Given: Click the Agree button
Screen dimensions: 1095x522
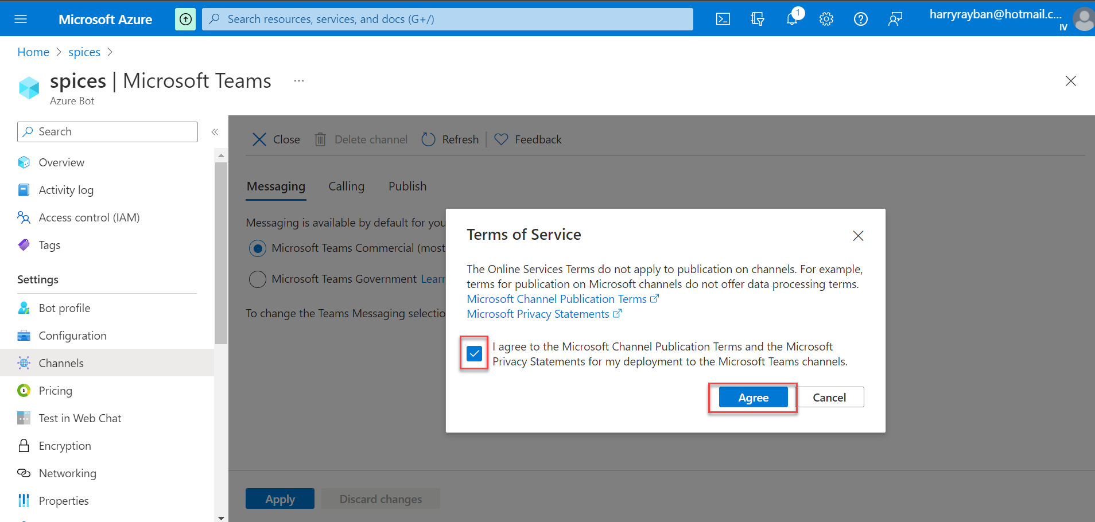Looking at the screenshot, I should pyautogui.click(x=753, y=398).
